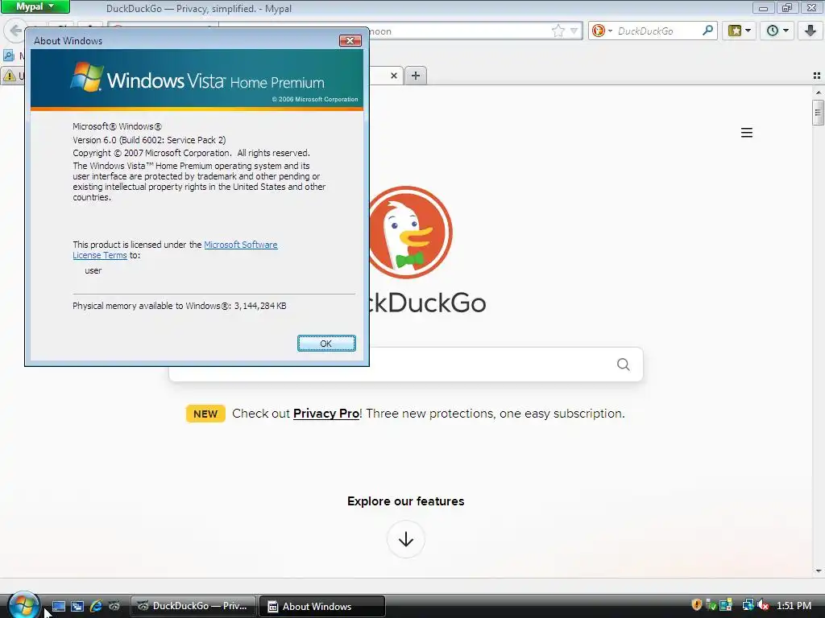This screenshot has height=618, width=825.
Task: Click the 1:51 PM clock
Action: point(794,606)
